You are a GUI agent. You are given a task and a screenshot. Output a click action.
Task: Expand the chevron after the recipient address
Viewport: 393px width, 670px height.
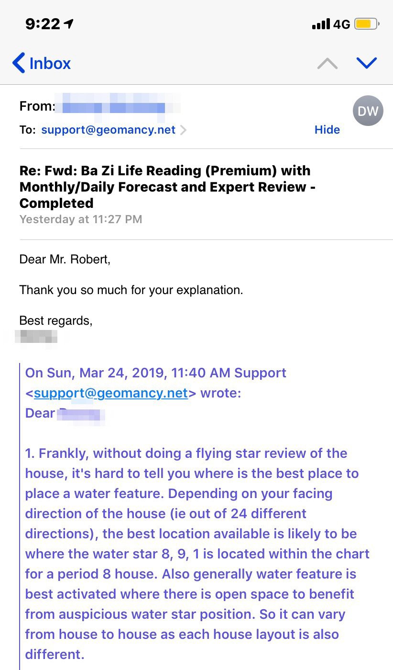tap(183, 130)
